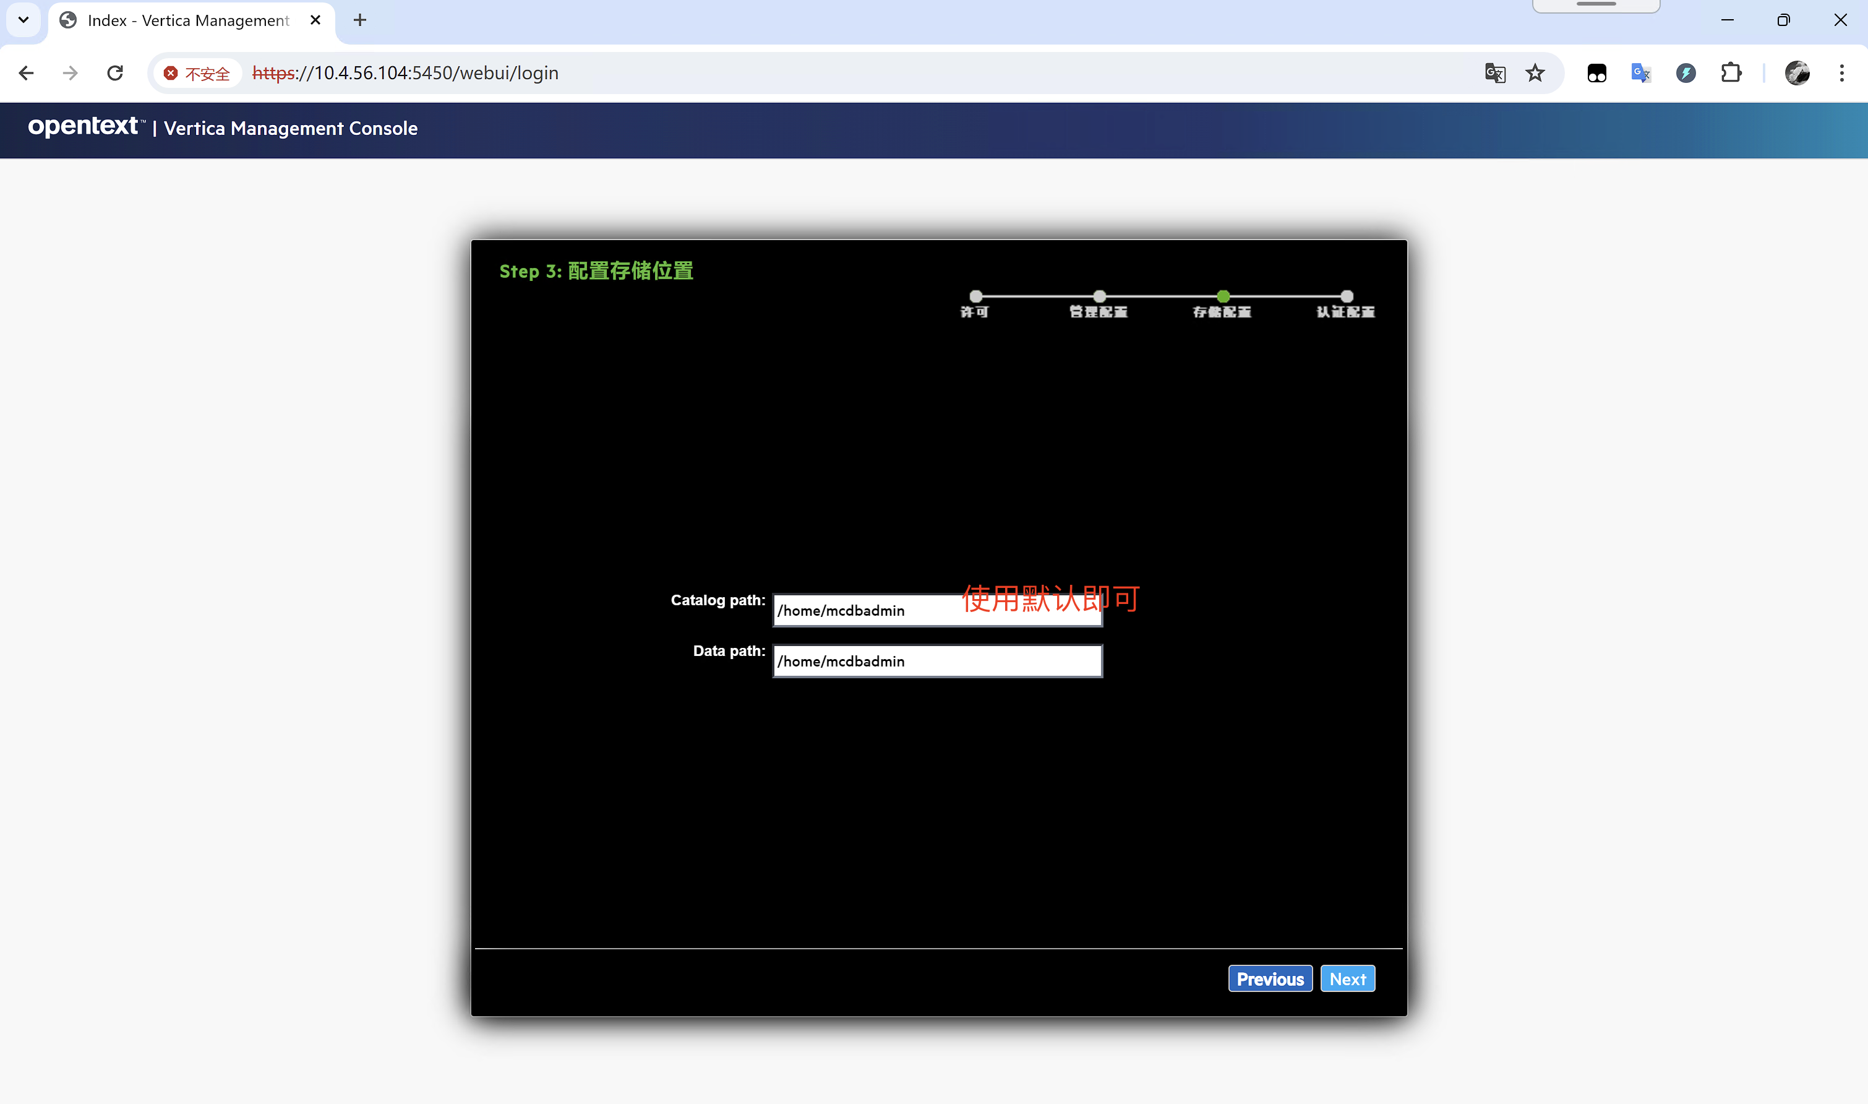Open the Chrome three-dot menu

tap(1841, 73)
